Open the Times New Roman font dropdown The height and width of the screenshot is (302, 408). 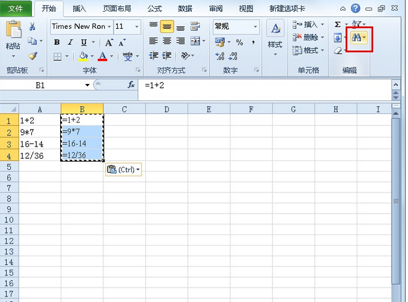click(109, 26)
